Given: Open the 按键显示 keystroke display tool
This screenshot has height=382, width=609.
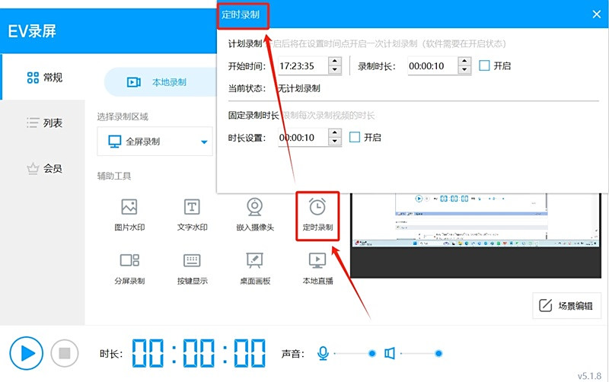Looking at the screenshot, I should tap(192, 268).
